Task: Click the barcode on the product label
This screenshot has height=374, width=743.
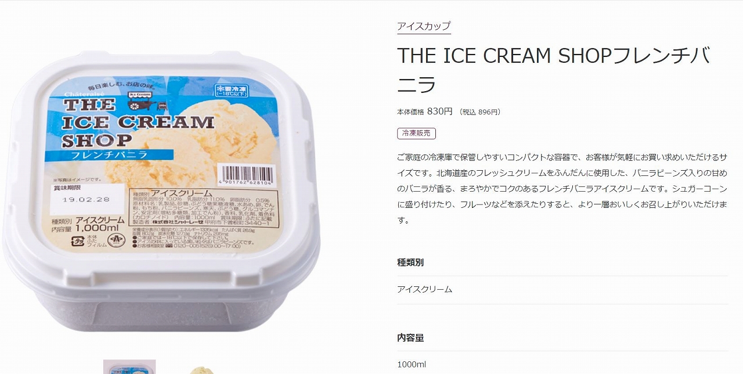Action: (246, 174)
